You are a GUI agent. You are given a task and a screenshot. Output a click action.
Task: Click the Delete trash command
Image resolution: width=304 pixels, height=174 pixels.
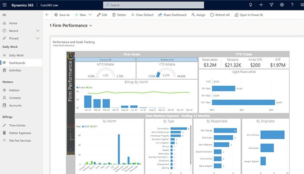coord(119,15)
